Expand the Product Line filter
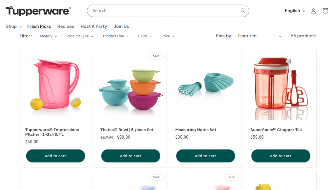Image resolution: width=335 pixels, height=190 pixels. pyautogui.click(x=115, y=36)
